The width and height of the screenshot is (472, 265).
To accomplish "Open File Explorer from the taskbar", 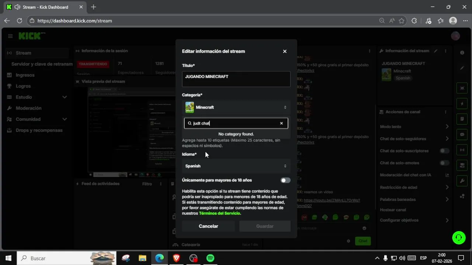I will 142,258.
